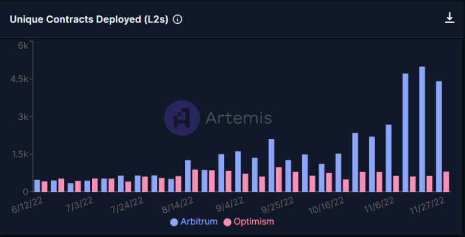Viewport: 465px width, 237px height.
Task: Pick the Arbitrum bar for 11/27/22
Action: [439, 136]
